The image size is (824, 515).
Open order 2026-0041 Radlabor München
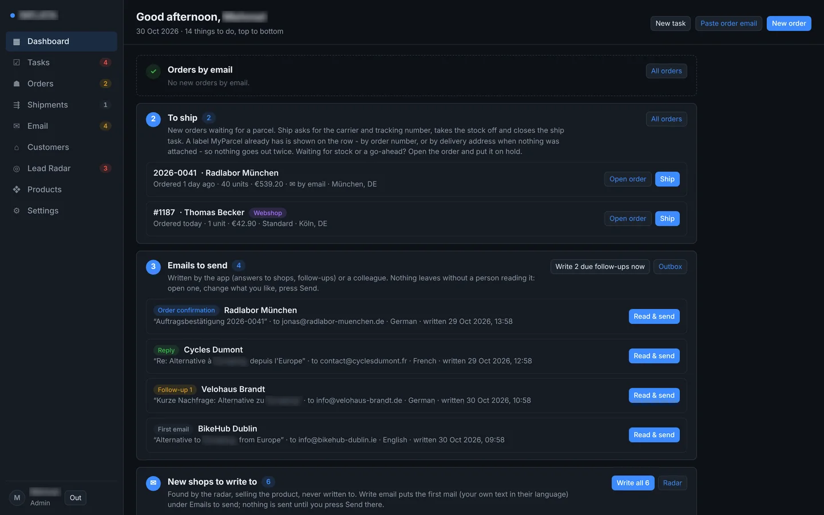click(x=628, y=179)
